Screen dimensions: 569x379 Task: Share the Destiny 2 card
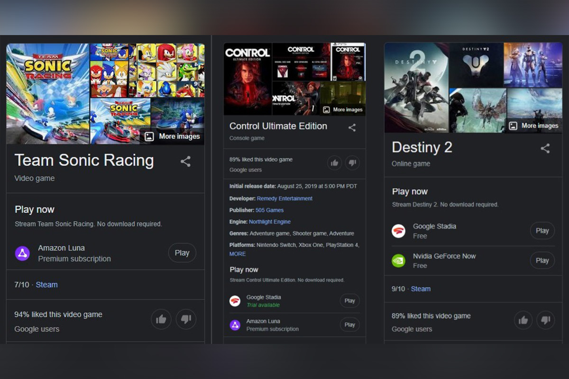(545, 149)
